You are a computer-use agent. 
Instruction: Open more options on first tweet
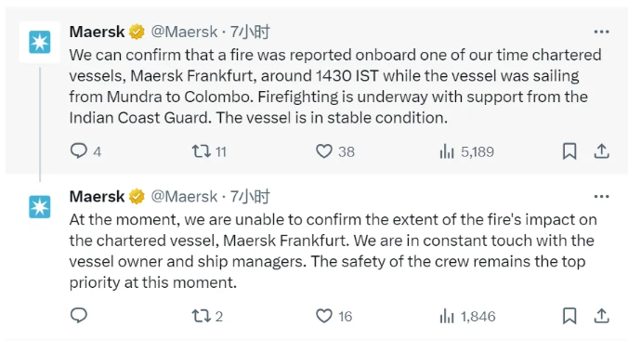(602, 32)
